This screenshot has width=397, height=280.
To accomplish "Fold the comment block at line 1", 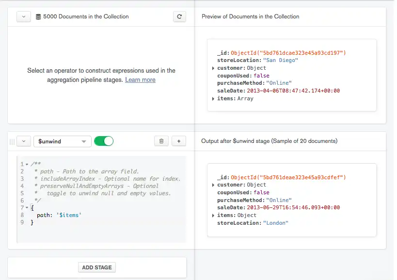I will coord(27,164).
